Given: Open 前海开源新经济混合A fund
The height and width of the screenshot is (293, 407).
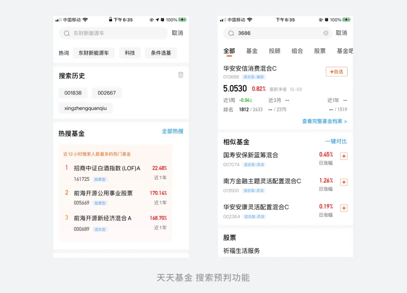Looking at the screenshot, I should click(116, 223).
